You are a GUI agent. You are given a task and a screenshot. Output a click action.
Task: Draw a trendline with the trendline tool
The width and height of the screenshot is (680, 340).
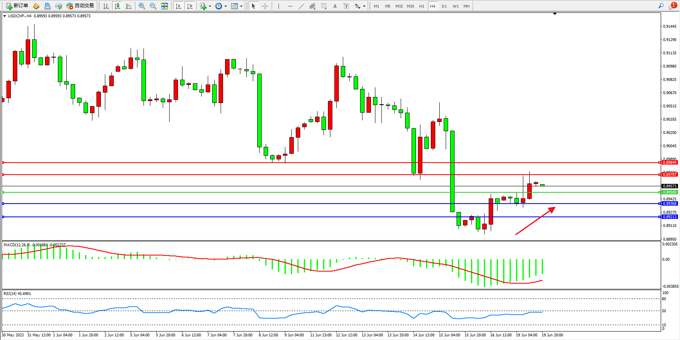301,6
